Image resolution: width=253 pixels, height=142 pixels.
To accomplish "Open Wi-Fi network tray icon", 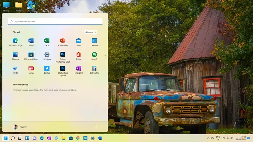I will point(224,138).
